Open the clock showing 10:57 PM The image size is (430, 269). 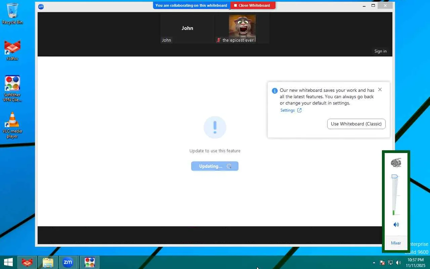415,263
